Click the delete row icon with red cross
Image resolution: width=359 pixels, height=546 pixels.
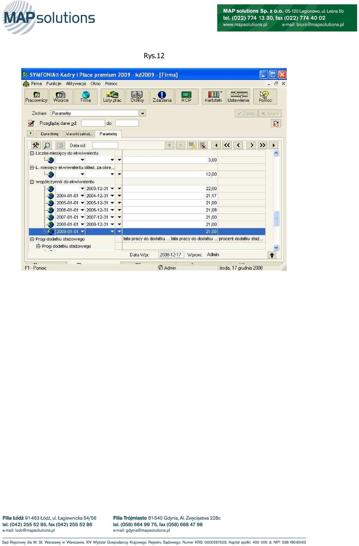tap(203, 145)
